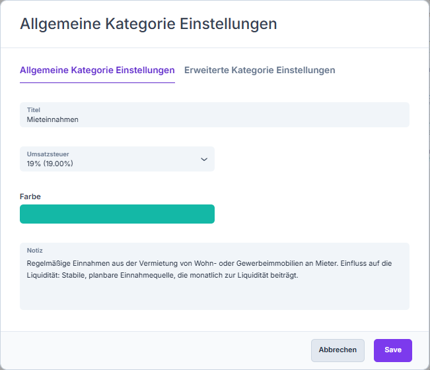Click empty space below the Notiz text
430x370 pixels.
pyautogui.click(x=214, y=295)
